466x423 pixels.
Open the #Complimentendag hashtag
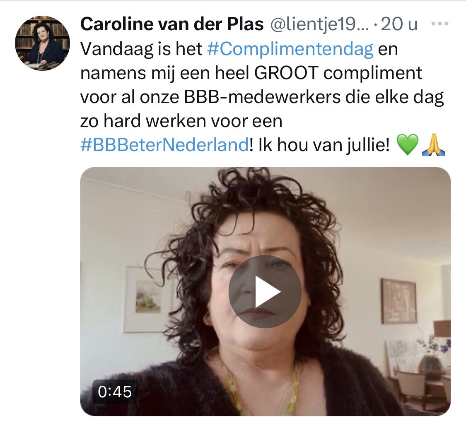click(x=290, y=49)
